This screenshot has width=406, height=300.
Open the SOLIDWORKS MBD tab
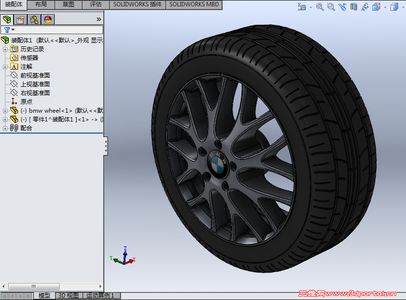[x=194, y=4]
